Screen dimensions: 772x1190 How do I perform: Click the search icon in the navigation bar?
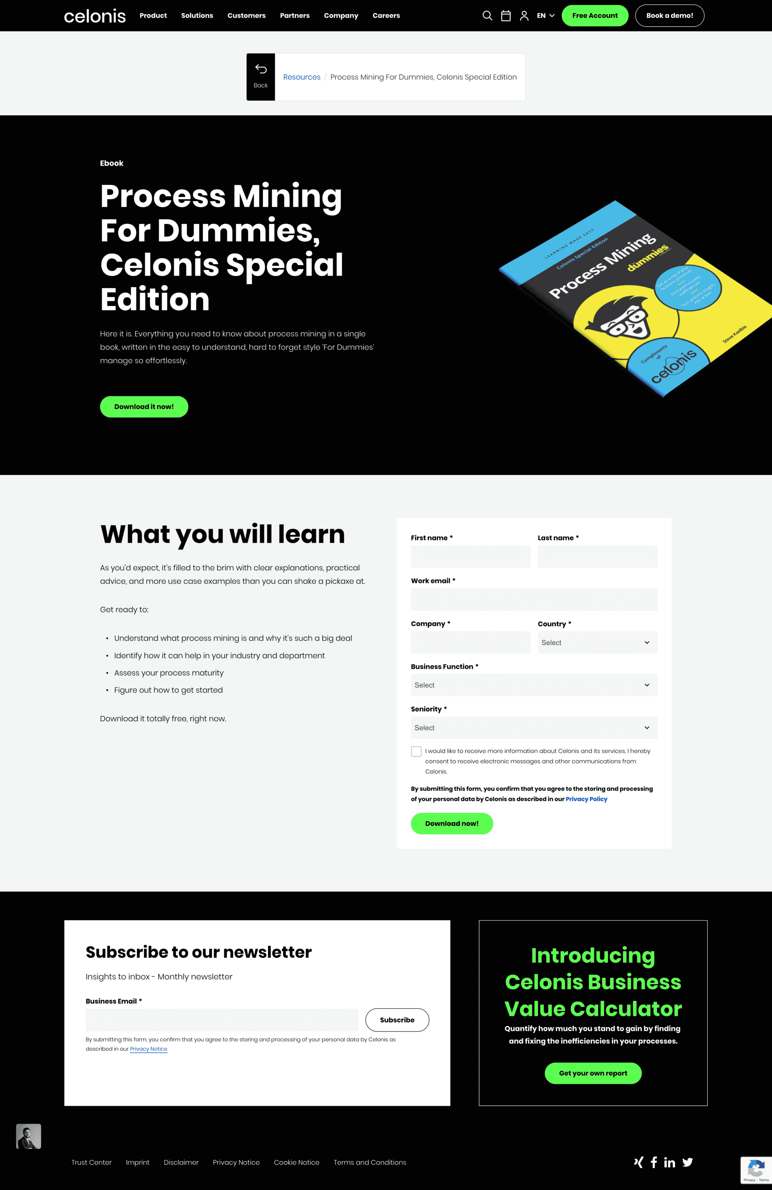click(487, 15)
